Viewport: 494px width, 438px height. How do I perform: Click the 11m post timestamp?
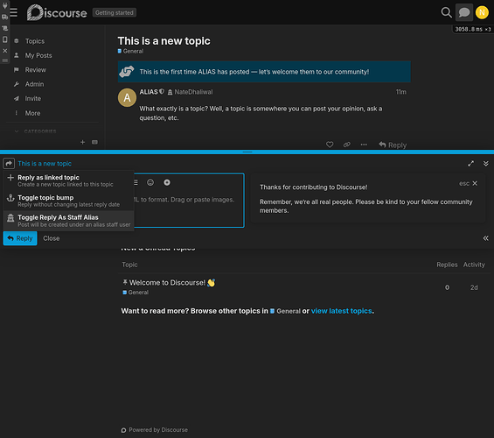[400, 92]
